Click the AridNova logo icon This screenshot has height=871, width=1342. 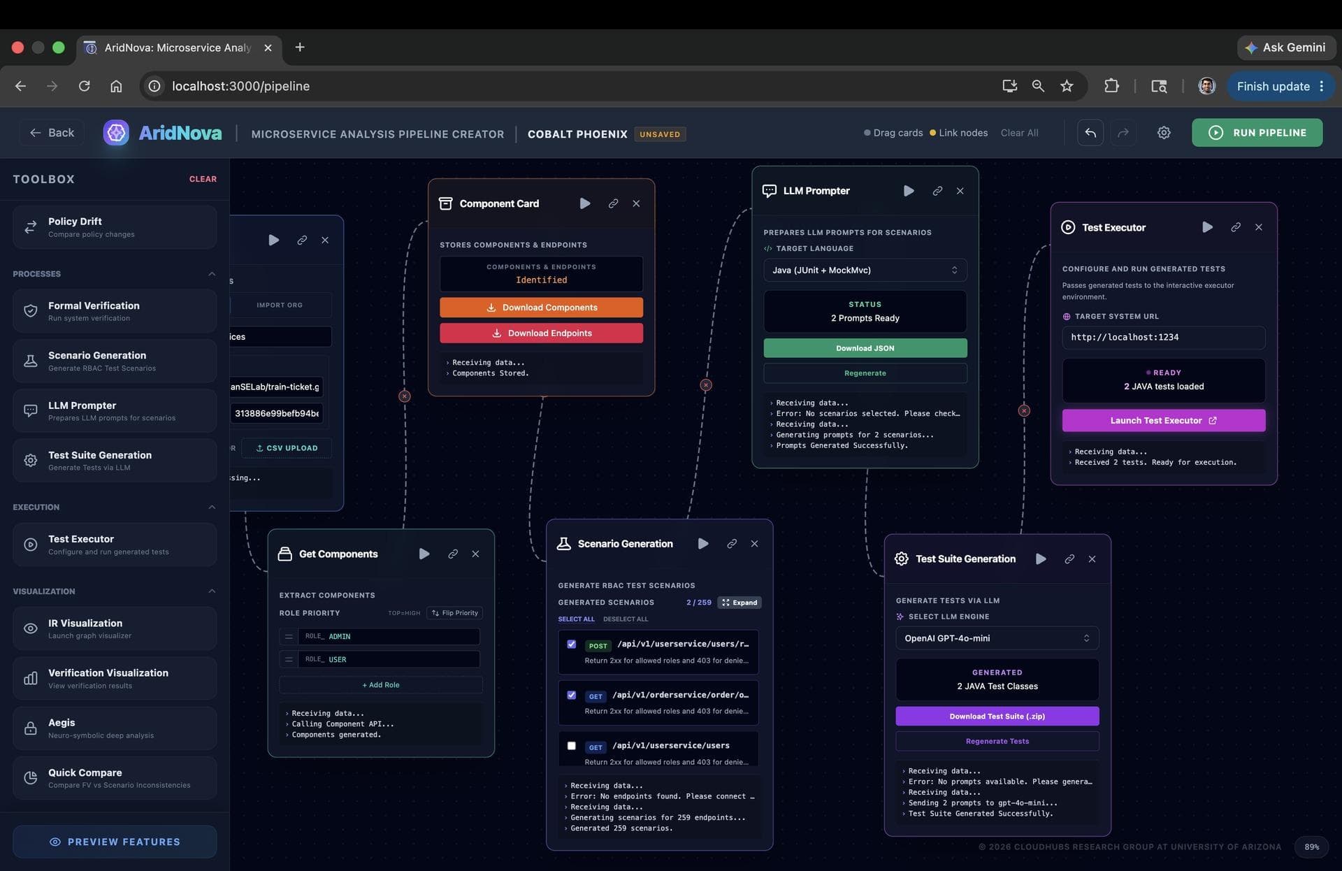[116, 133]
